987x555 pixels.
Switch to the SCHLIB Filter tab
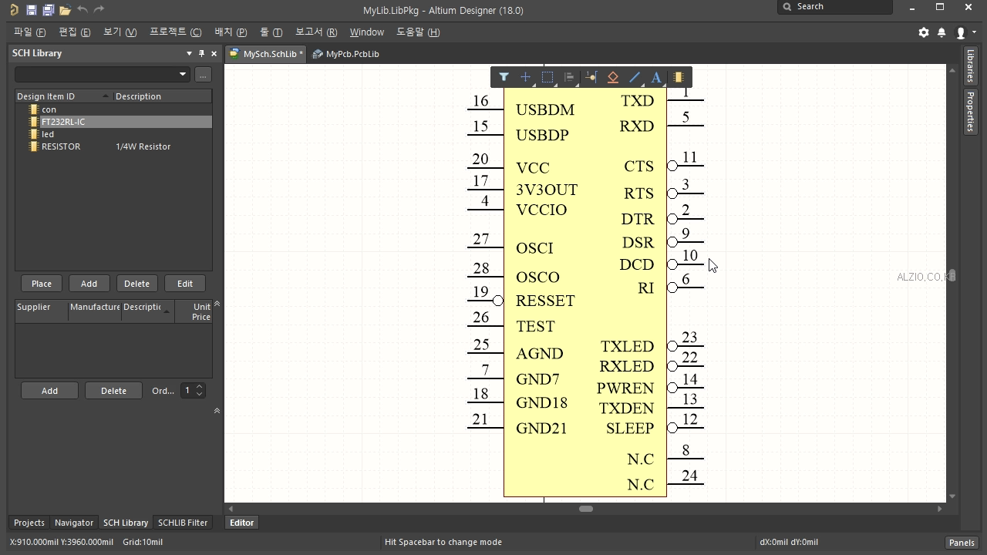click(183, 523)
